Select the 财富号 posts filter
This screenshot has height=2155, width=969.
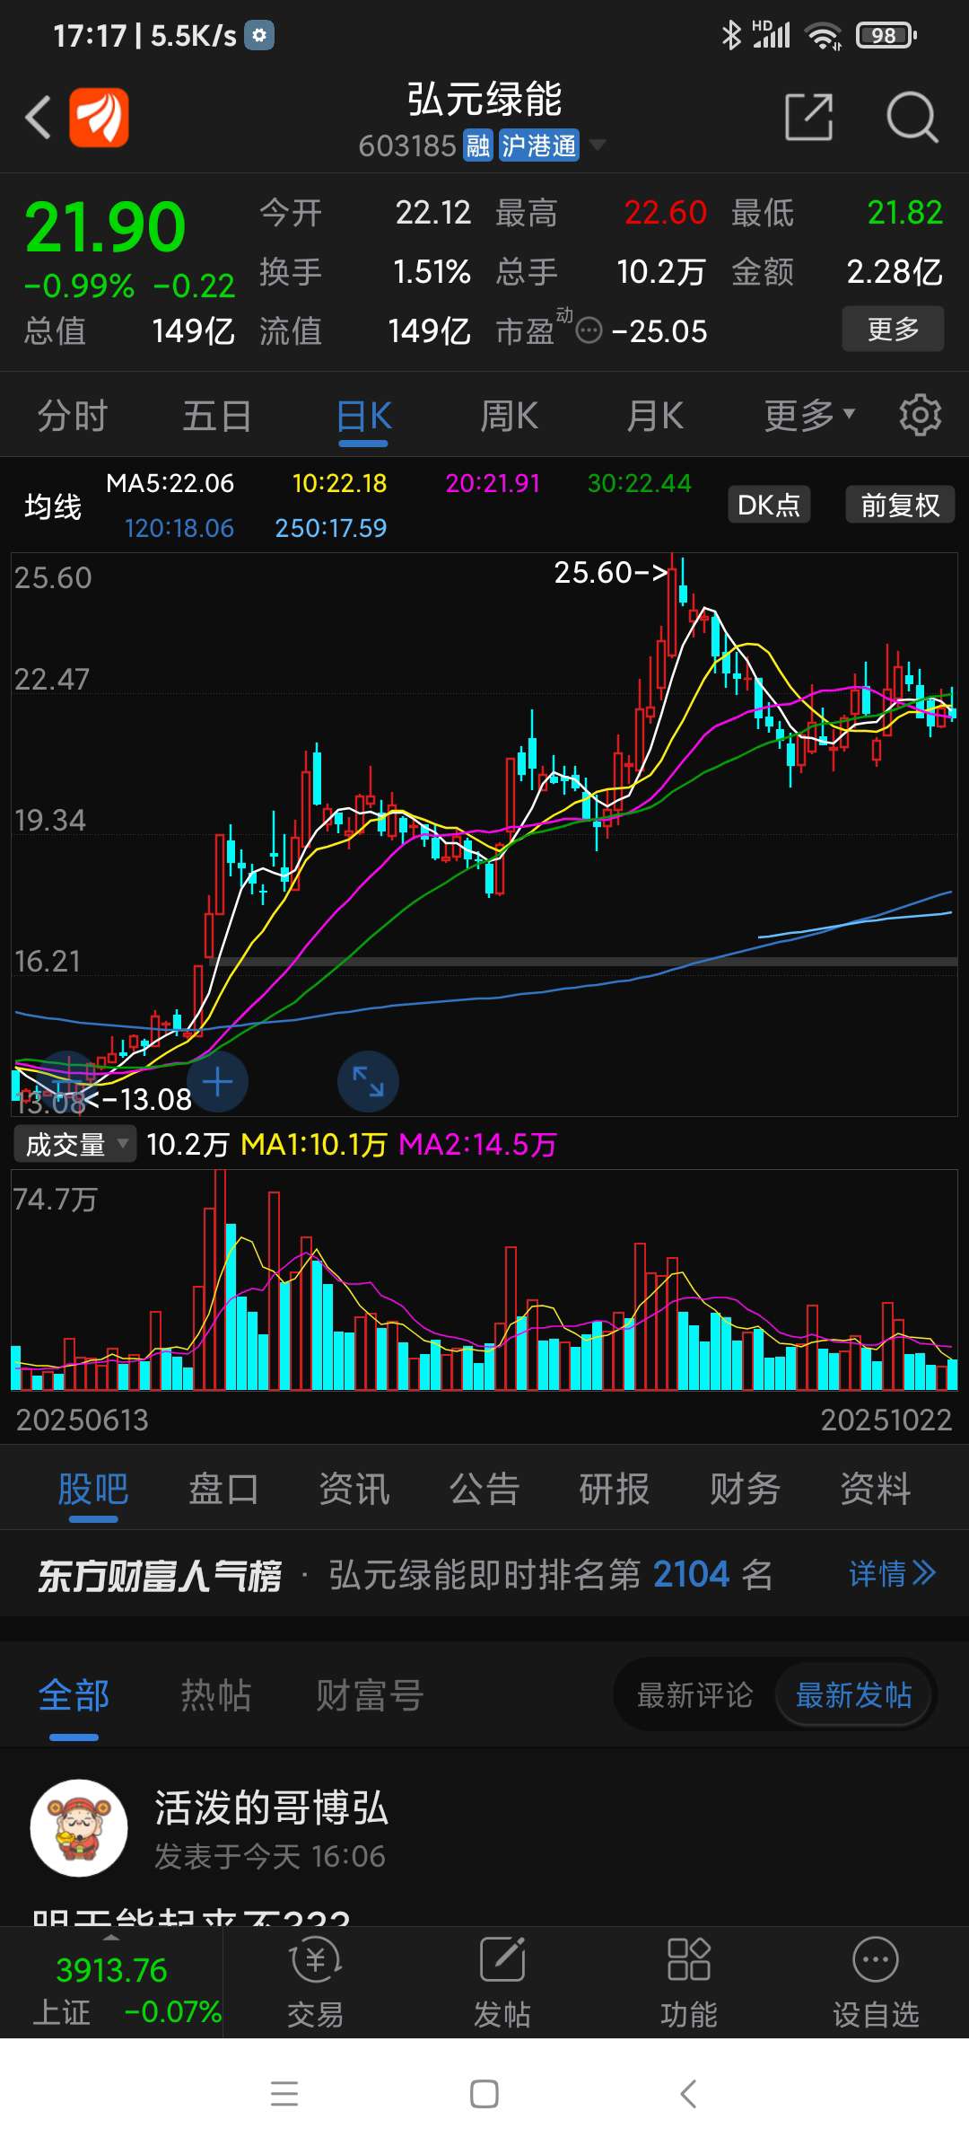point(370,1695)
